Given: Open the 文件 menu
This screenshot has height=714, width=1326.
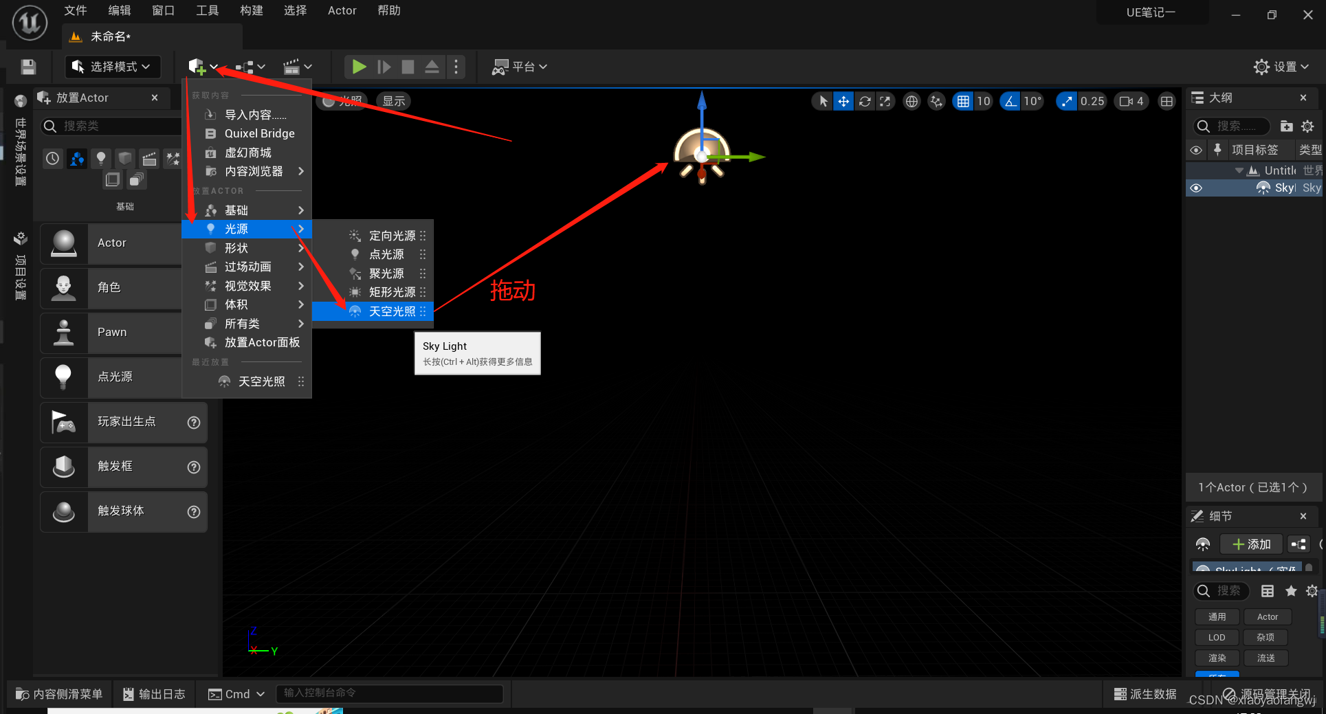Looking at the screenshot, I should (x=76, y=10).
